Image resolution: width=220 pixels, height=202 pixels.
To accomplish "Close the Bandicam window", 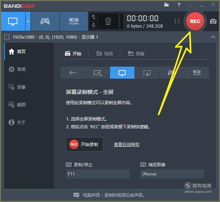I will (x=213, y=5).
